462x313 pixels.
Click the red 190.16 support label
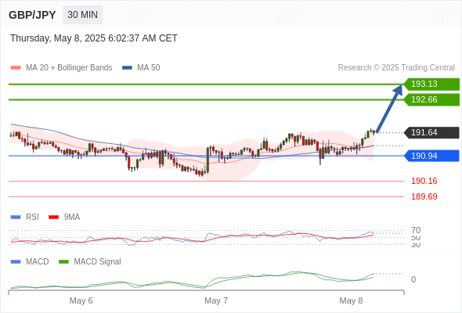pos(424,181)
